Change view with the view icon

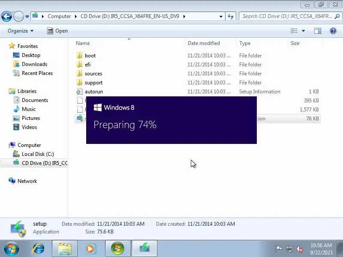click(x=294, y=31)
